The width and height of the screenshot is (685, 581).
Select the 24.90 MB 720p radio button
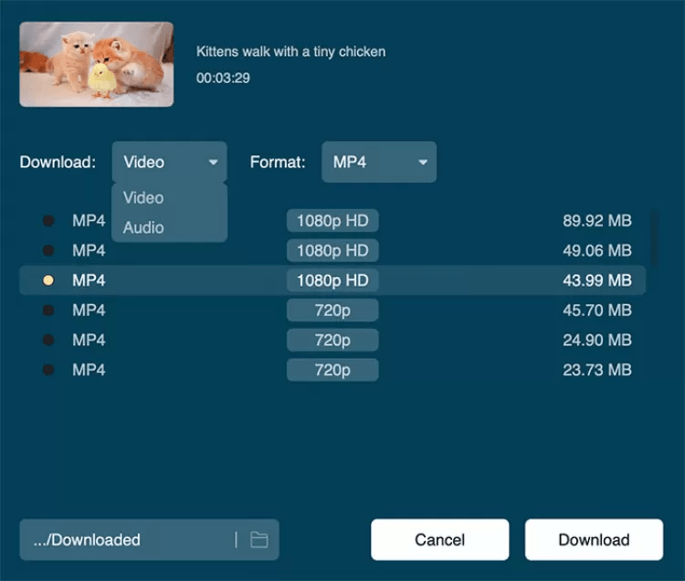click(48, 340)
